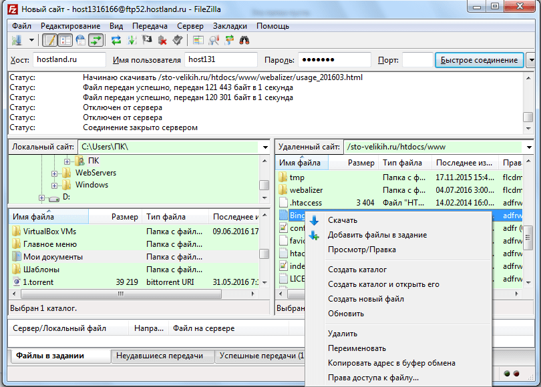The height and width of the screenshot is (387, 541).
Task: Open the Удаленный сайт path dropdown
Action: (529, 147)
